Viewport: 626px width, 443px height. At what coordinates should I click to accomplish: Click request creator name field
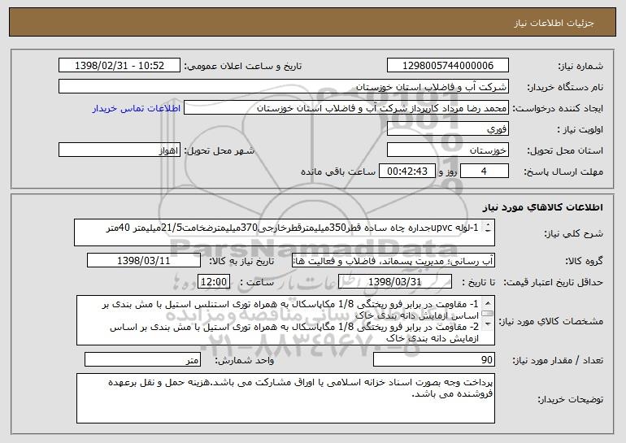(346, 108)
